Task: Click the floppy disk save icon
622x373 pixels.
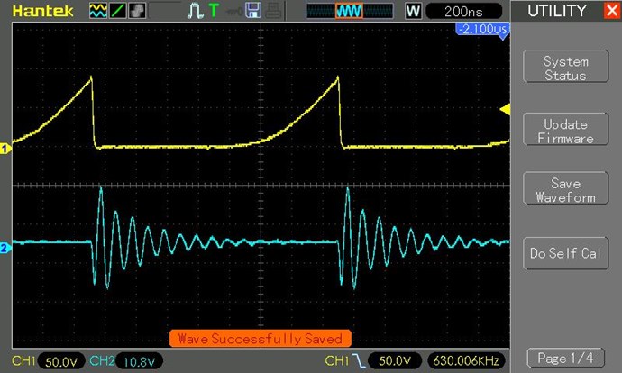Action: coord(253,11)
